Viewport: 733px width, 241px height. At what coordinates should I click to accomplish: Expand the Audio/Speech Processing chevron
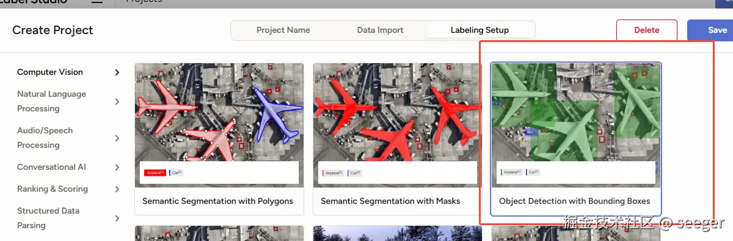[117, 138]
